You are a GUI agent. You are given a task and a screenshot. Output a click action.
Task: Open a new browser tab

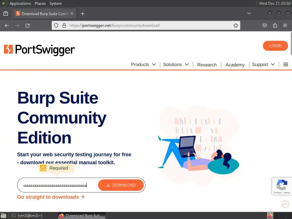click(x=82, y=14)
